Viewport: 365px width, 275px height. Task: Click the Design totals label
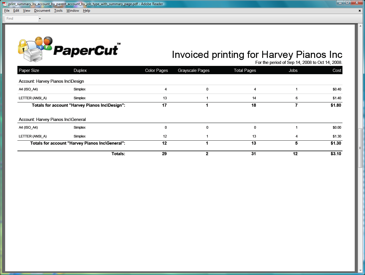[78, 105]
